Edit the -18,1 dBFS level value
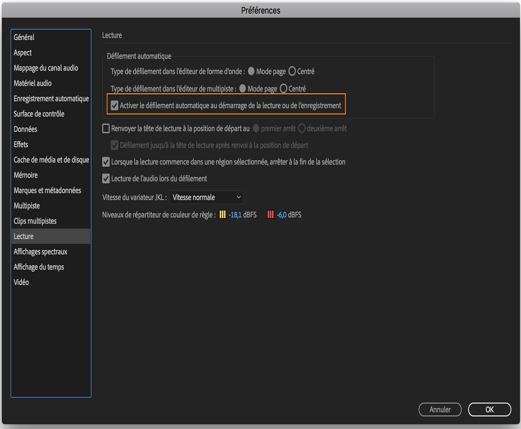This screenshot has width=521, height=429. pyautogui.click(x=235, y=215)
